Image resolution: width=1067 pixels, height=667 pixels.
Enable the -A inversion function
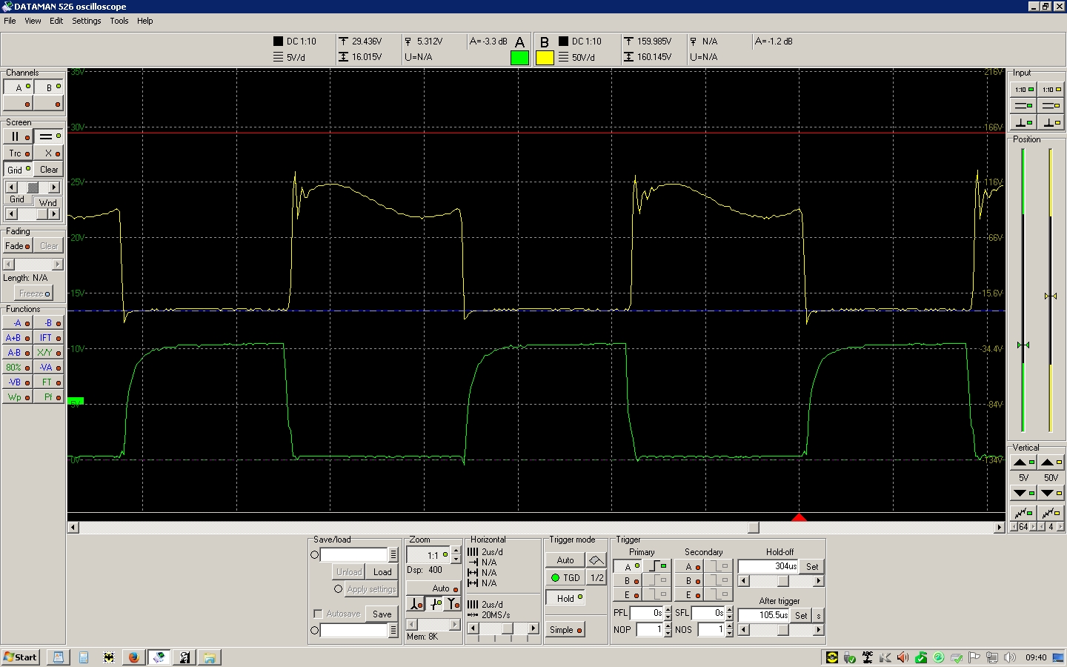pyautogui.click(x=18, y=323)
